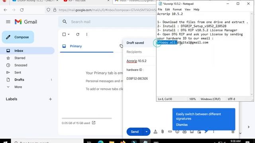Click the search magnifier icon in Gmail

(x=65, y=22)
